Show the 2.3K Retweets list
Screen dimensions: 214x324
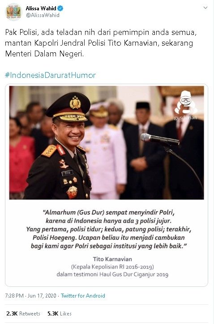click(x=23, y=313)
